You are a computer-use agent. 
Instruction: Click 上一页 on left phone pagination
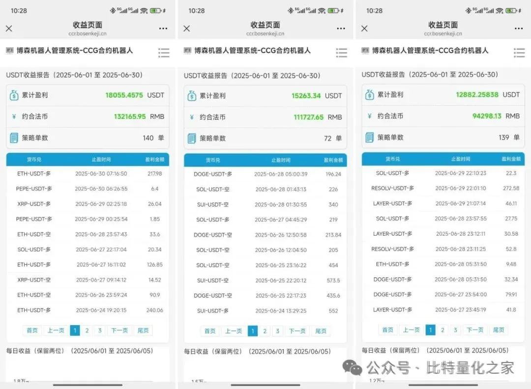56,331
